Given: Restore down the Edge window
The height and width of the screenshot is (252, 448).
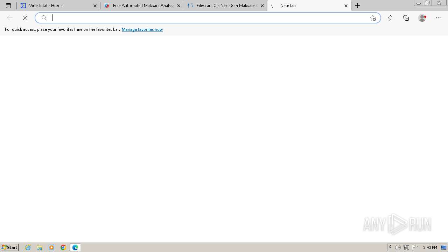Looking at the screenshot, I should (427, 3).
